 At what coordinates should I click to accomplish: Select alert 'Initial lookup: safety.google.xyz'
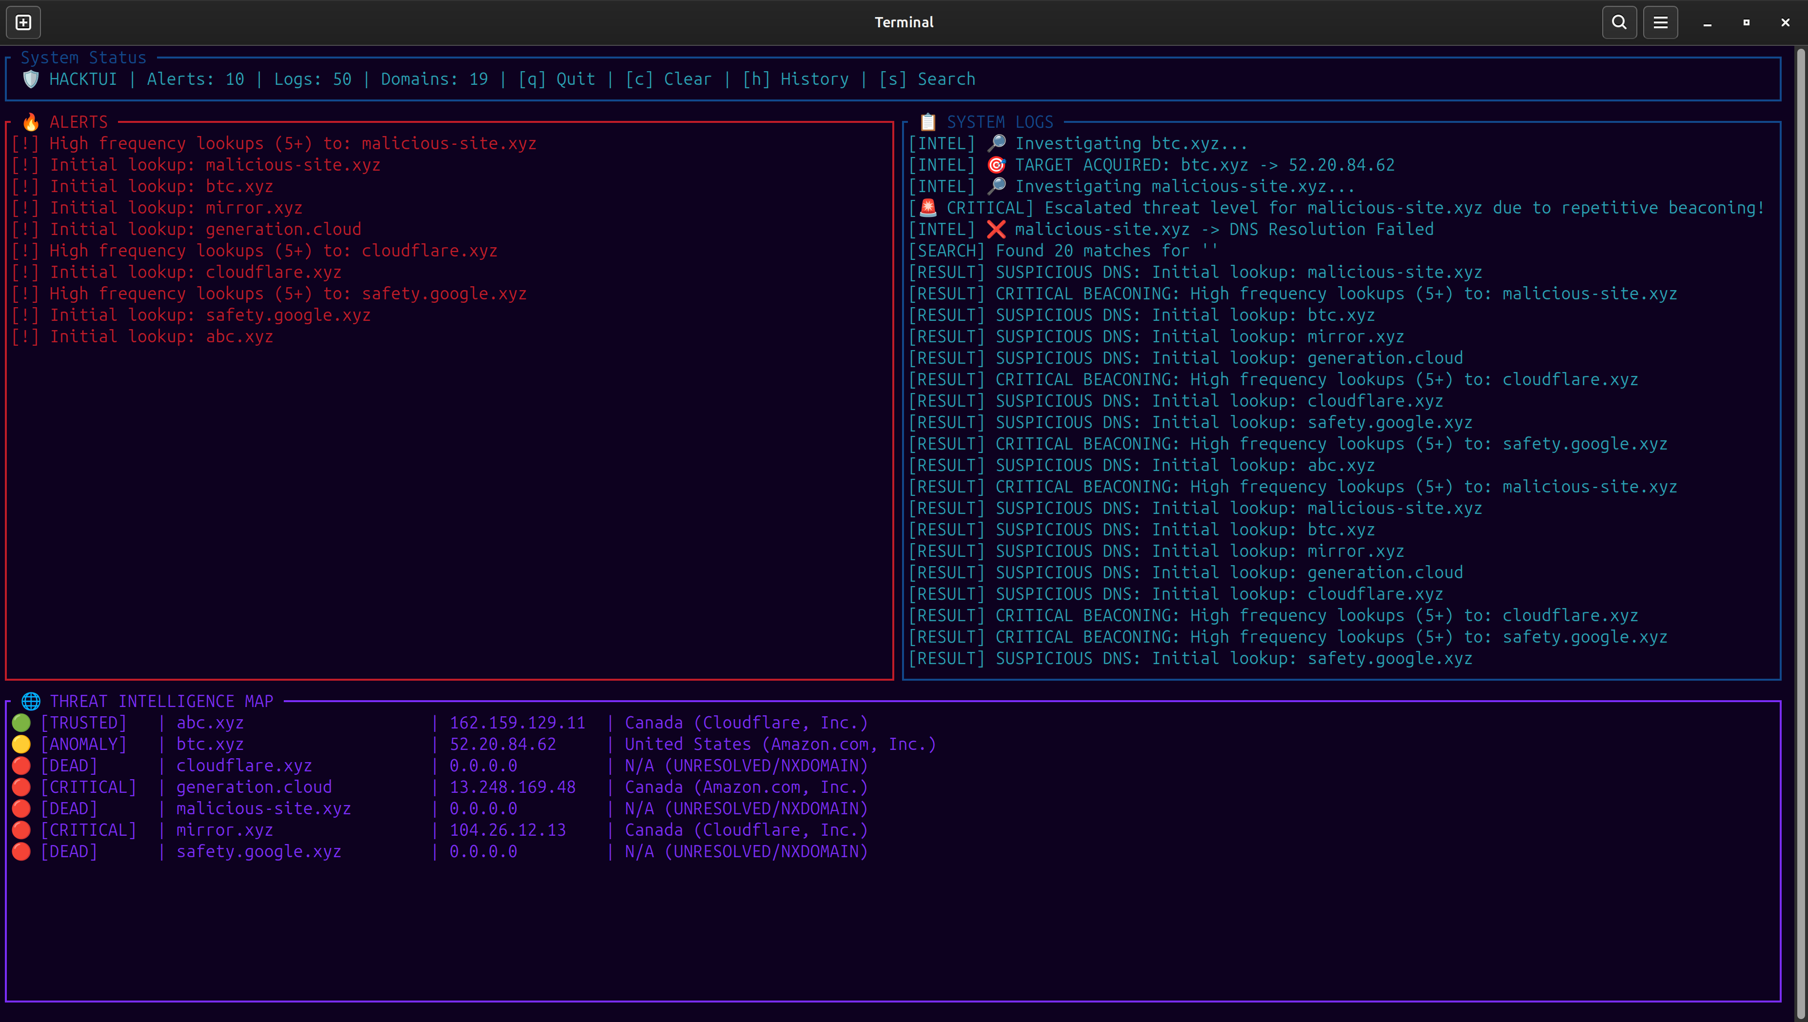[192, 315]
